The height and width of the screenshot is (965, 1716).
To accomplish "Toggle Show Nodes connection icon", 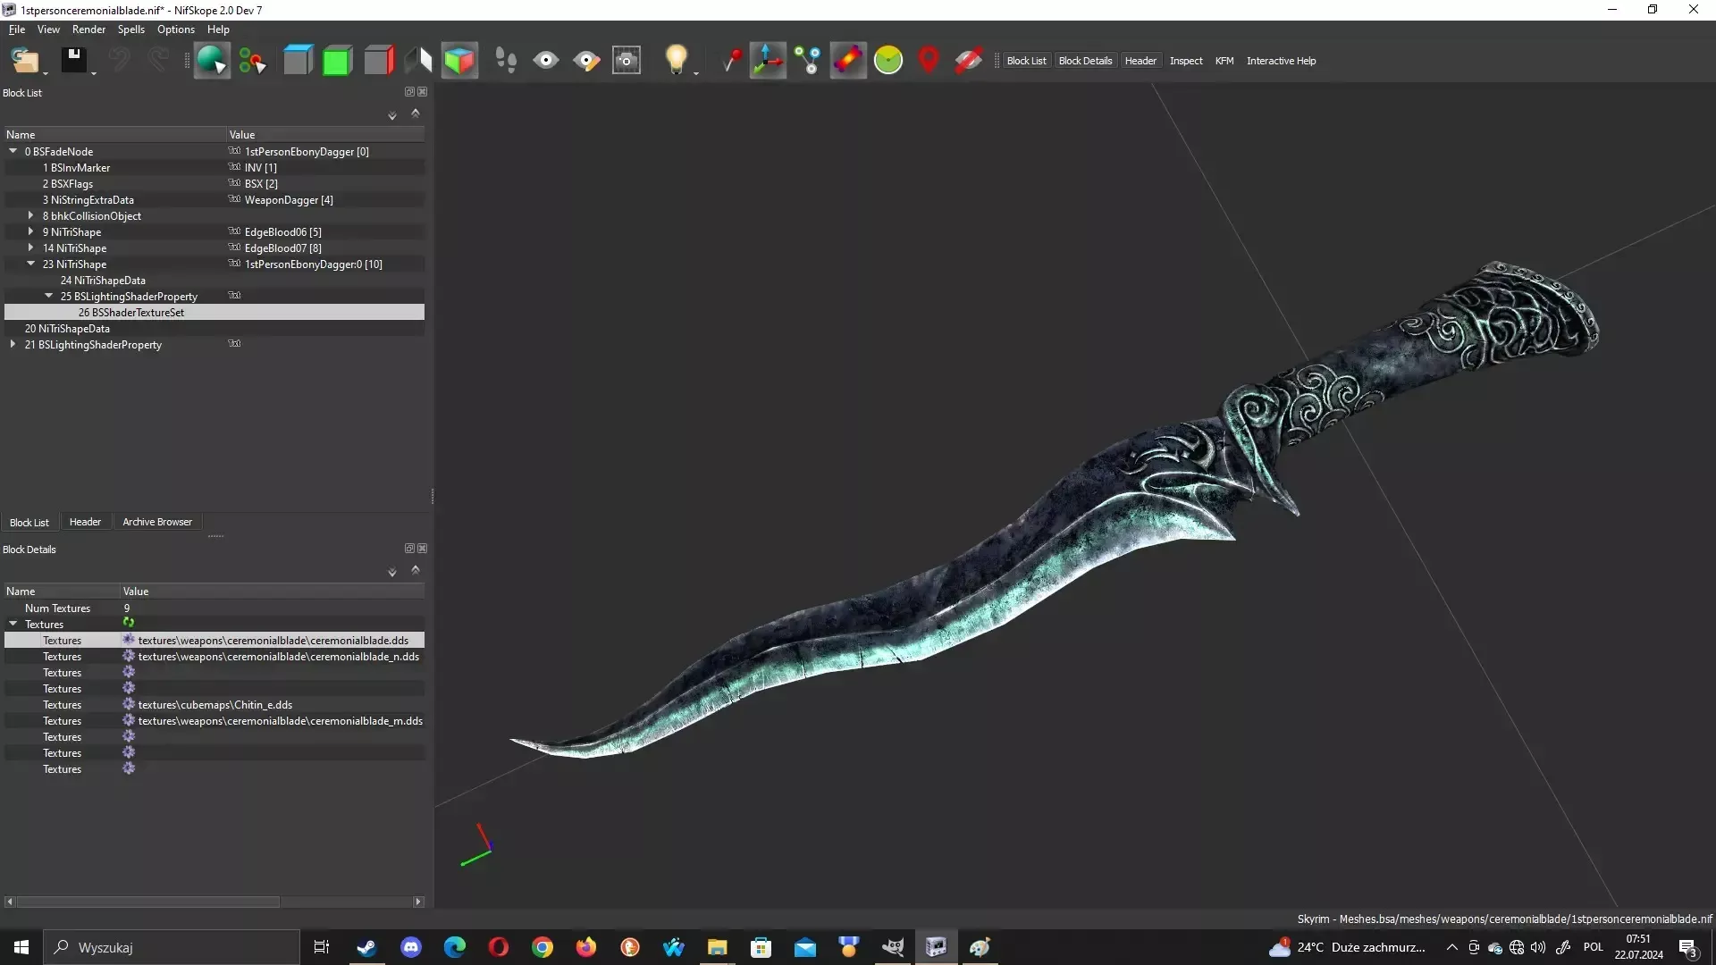I will coord(808,61).
